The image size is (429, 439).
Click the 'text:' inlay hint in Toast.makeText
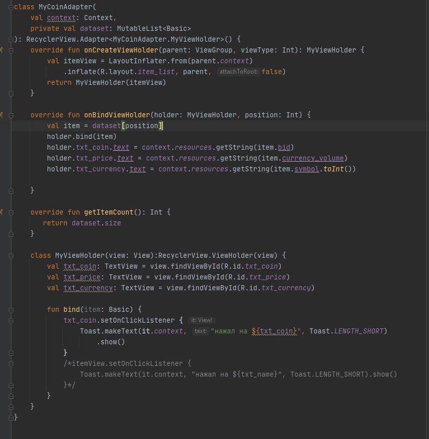pyautogui.click(x=201, y=331)
